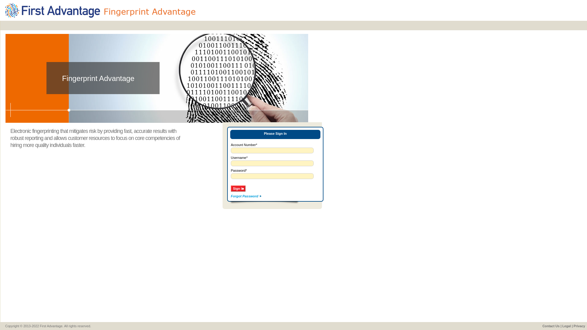The height and width of the screenshot is (330, 587).
Task: Open the Privacy footer link
Action: (x=579, y=326)
